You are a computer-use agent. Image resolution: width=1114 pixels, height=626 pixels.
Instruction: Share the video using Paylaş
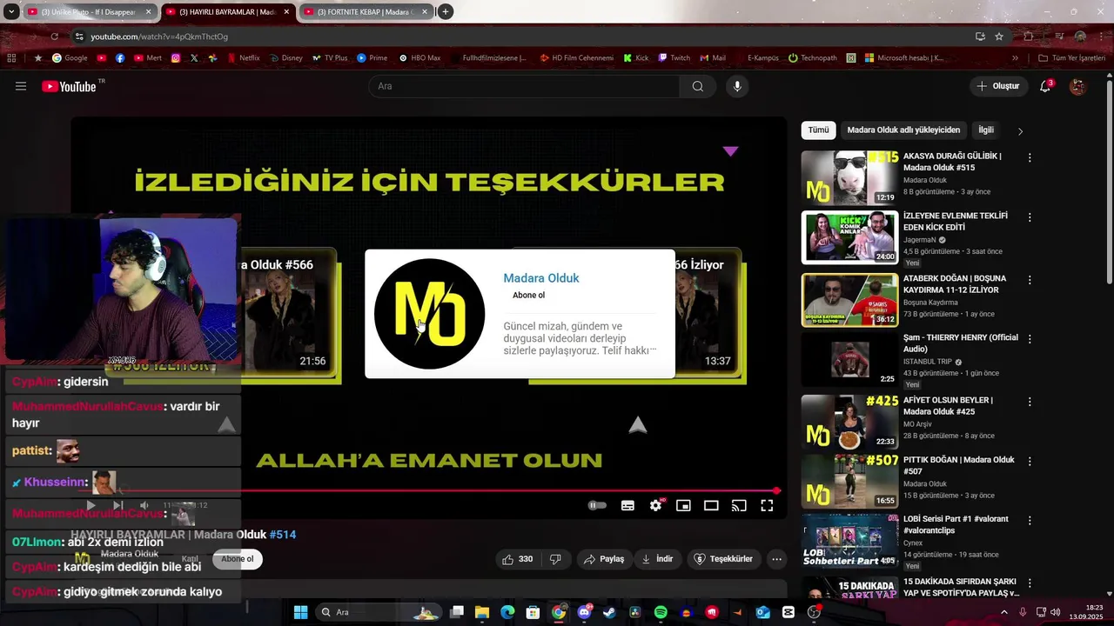tap(604, 559)
